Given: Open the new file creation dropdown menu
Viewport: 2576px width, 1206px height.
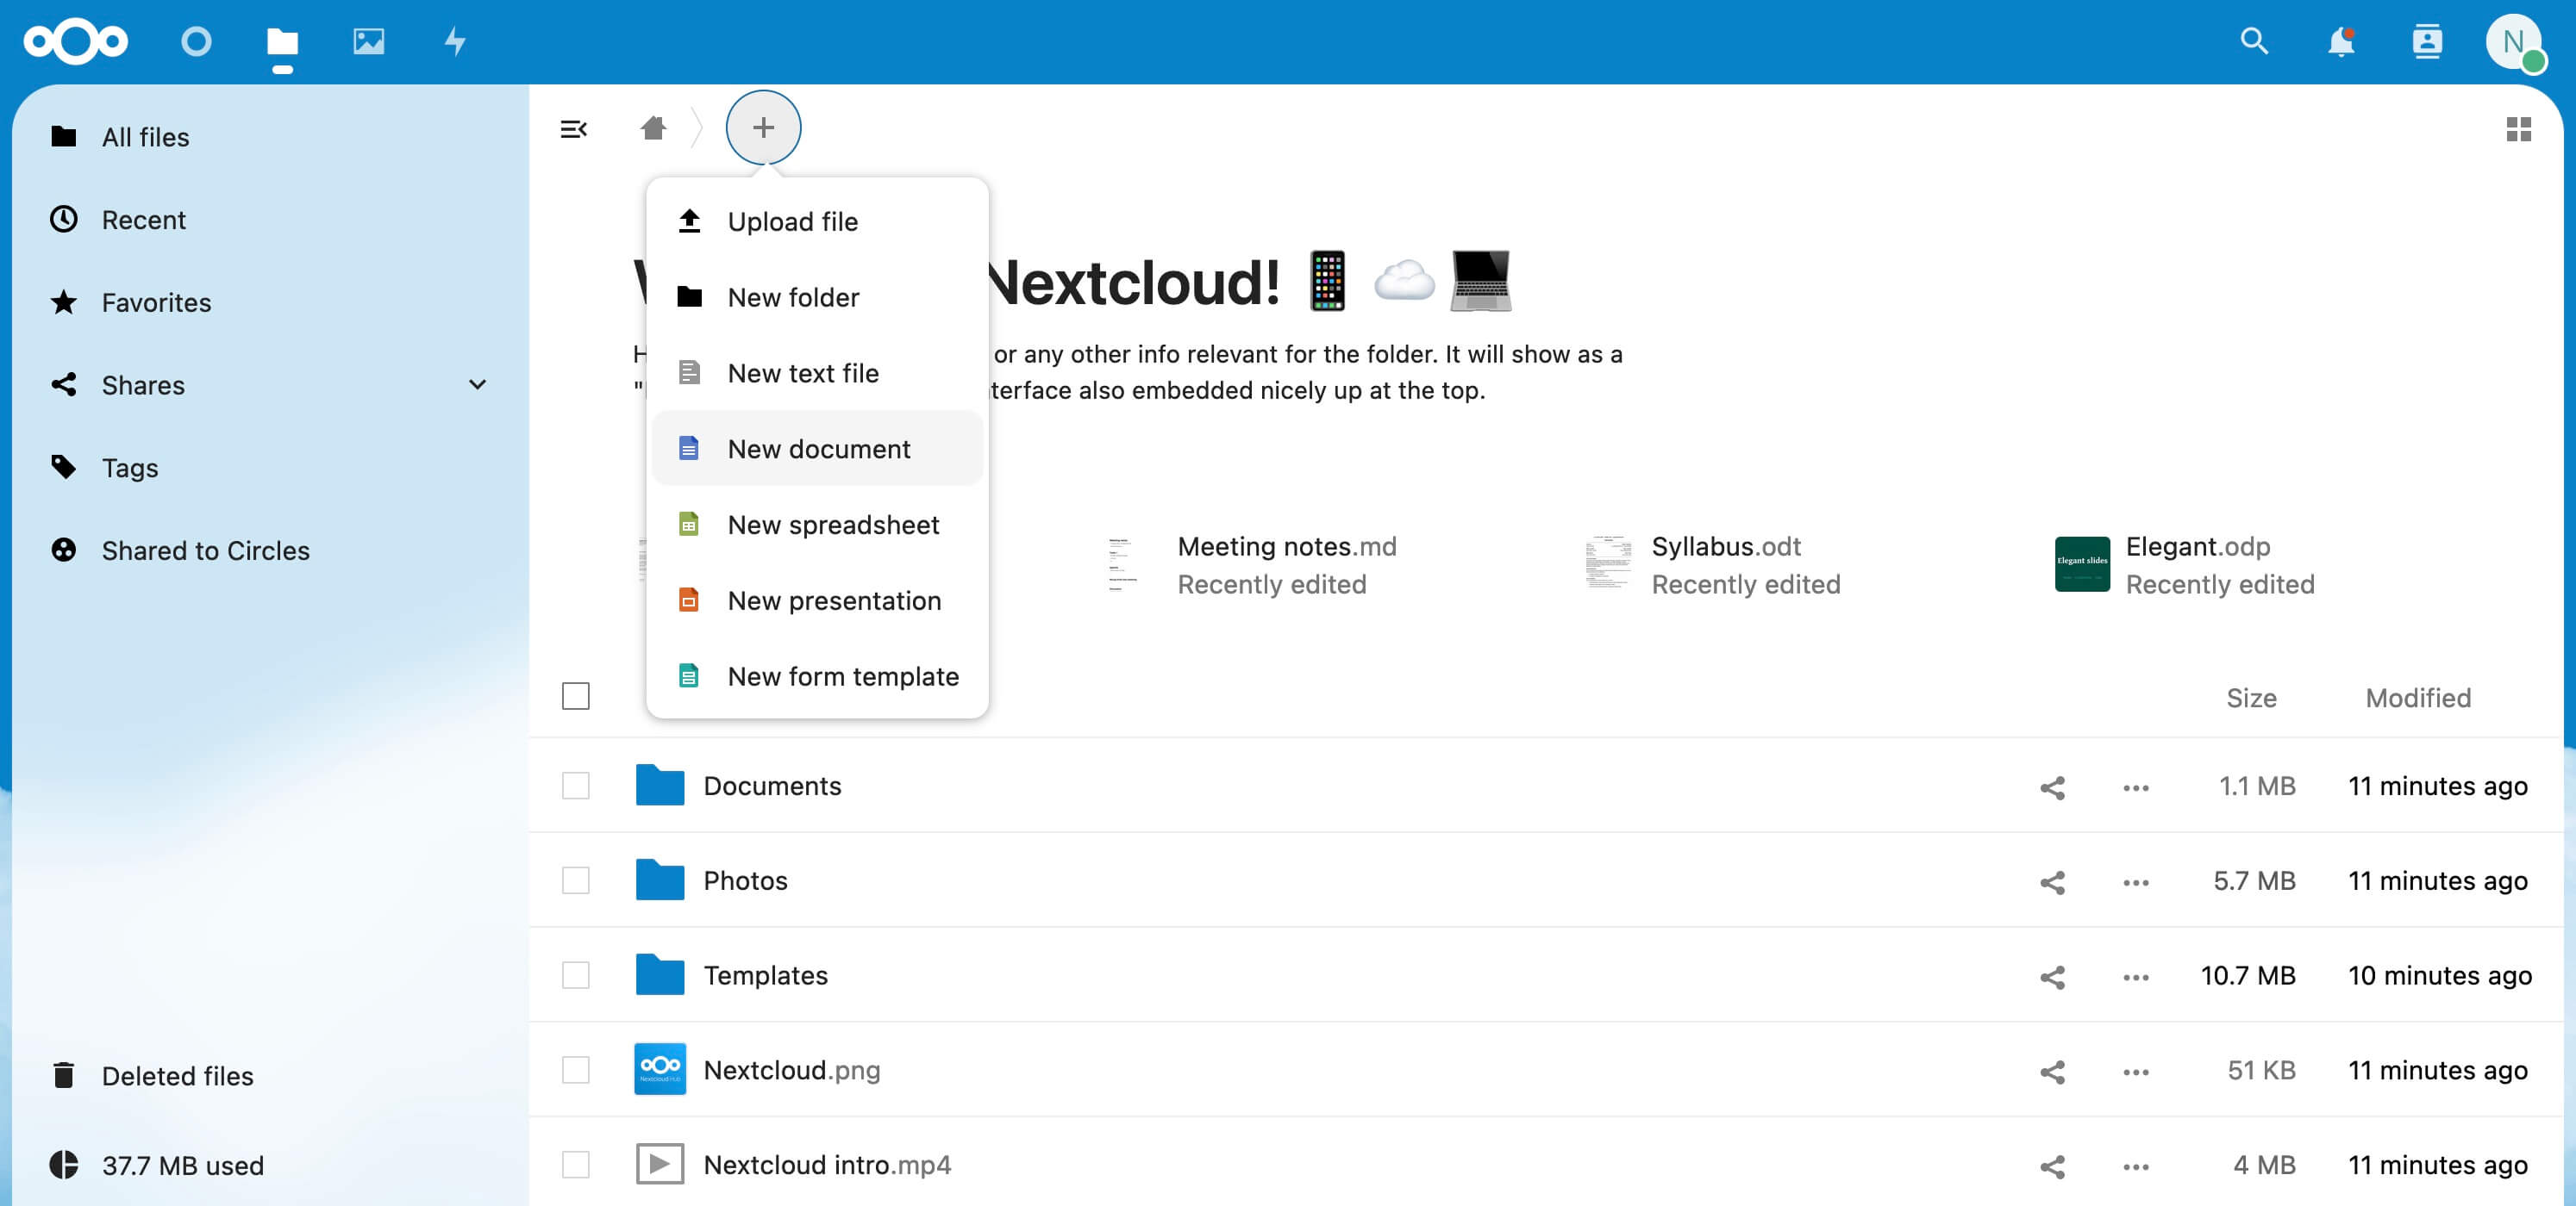Looking at the screenshot, I should [x=762, y=127].
